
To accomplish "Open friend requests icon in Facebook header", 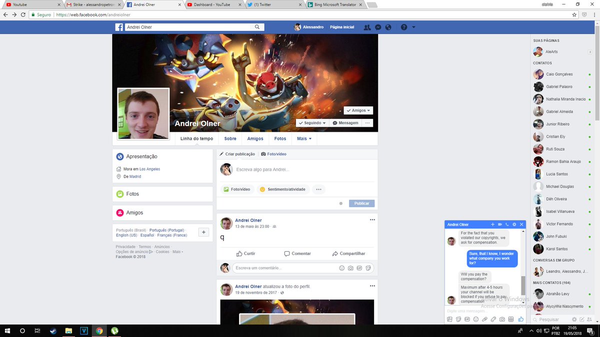I will [x=367, y=27].
